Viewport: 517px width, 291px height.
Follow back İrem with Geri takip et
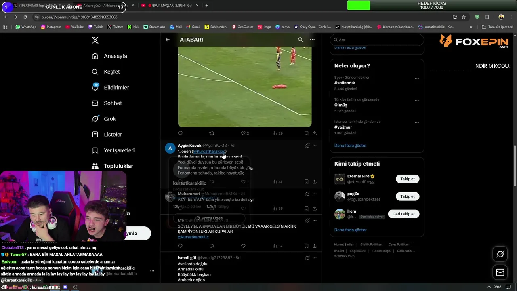click(x=404, y=214)
